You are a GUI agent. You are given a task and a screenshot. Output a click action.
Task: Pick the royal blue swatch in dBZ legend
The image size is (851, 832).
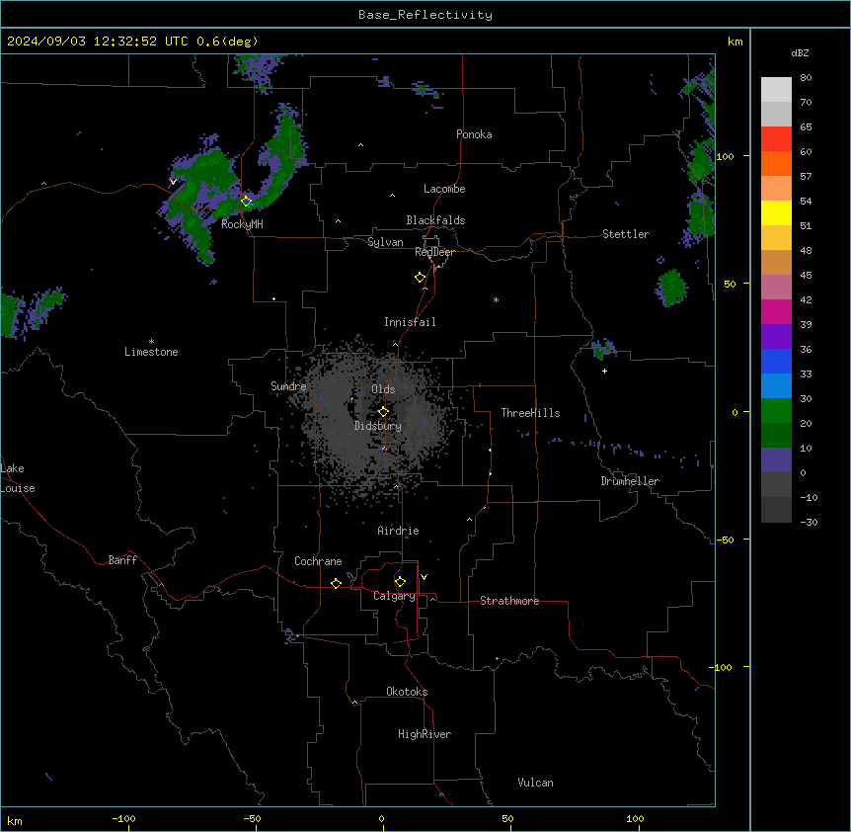click(776, 361)
